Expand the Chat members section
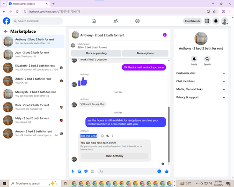234x187 pixels. [201, 81]
